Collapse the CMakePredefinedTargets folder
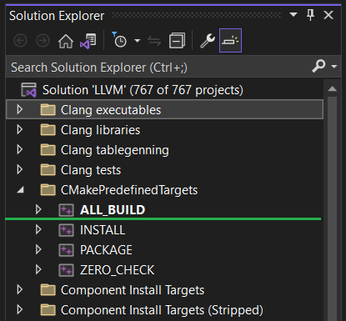The height and width of the screenshot is (321, 346). click(20, 190)
